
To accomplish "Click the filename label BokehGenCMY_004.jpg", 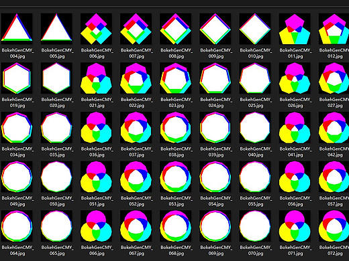I will (x=17, y=53).
